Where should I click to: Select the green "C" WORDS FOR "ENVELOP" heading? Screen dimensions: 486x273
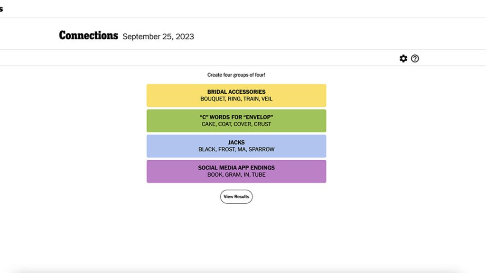[x=236, y=117]
